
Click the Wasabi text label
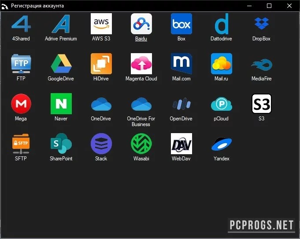click(141, 159)
